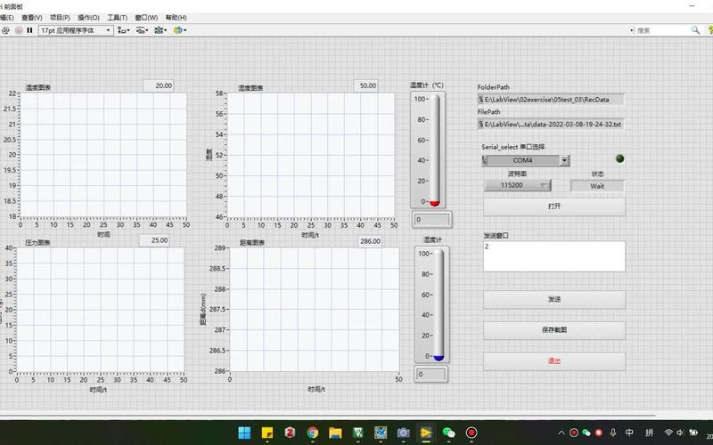Viewport: 713px width, 445px height.
Task: Open the green spreadsheet app in taskbar
Action: 358,433
